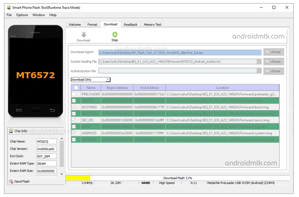Click the Chip Info scrollbar thumb
Viewport: 299px width, 197px height.
(x=61, y=154)
